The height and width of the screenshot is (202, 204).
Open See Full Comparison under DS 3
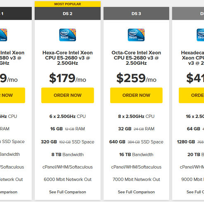[136, 192]
